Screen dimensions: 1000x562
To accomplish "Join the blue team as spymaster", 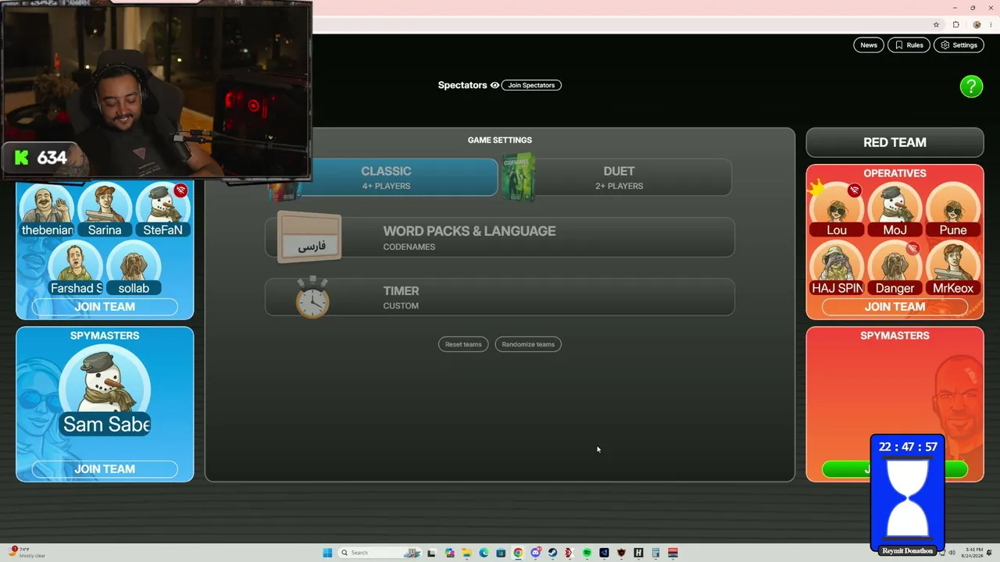I will point(105,469).
